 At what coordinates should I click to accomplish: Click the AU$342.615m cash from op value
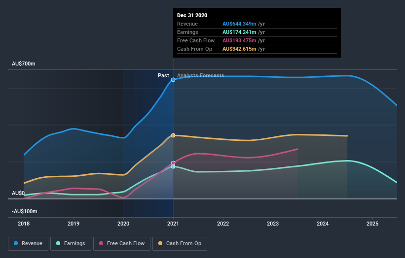pos(239,49)
